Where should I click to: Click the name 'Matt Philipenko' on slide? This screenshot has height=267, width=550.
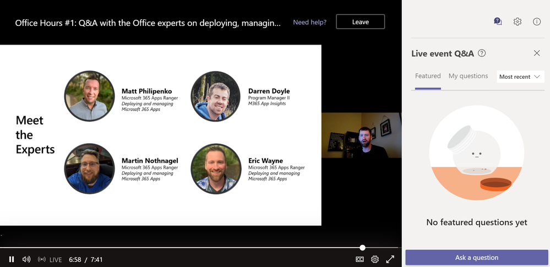146,91
